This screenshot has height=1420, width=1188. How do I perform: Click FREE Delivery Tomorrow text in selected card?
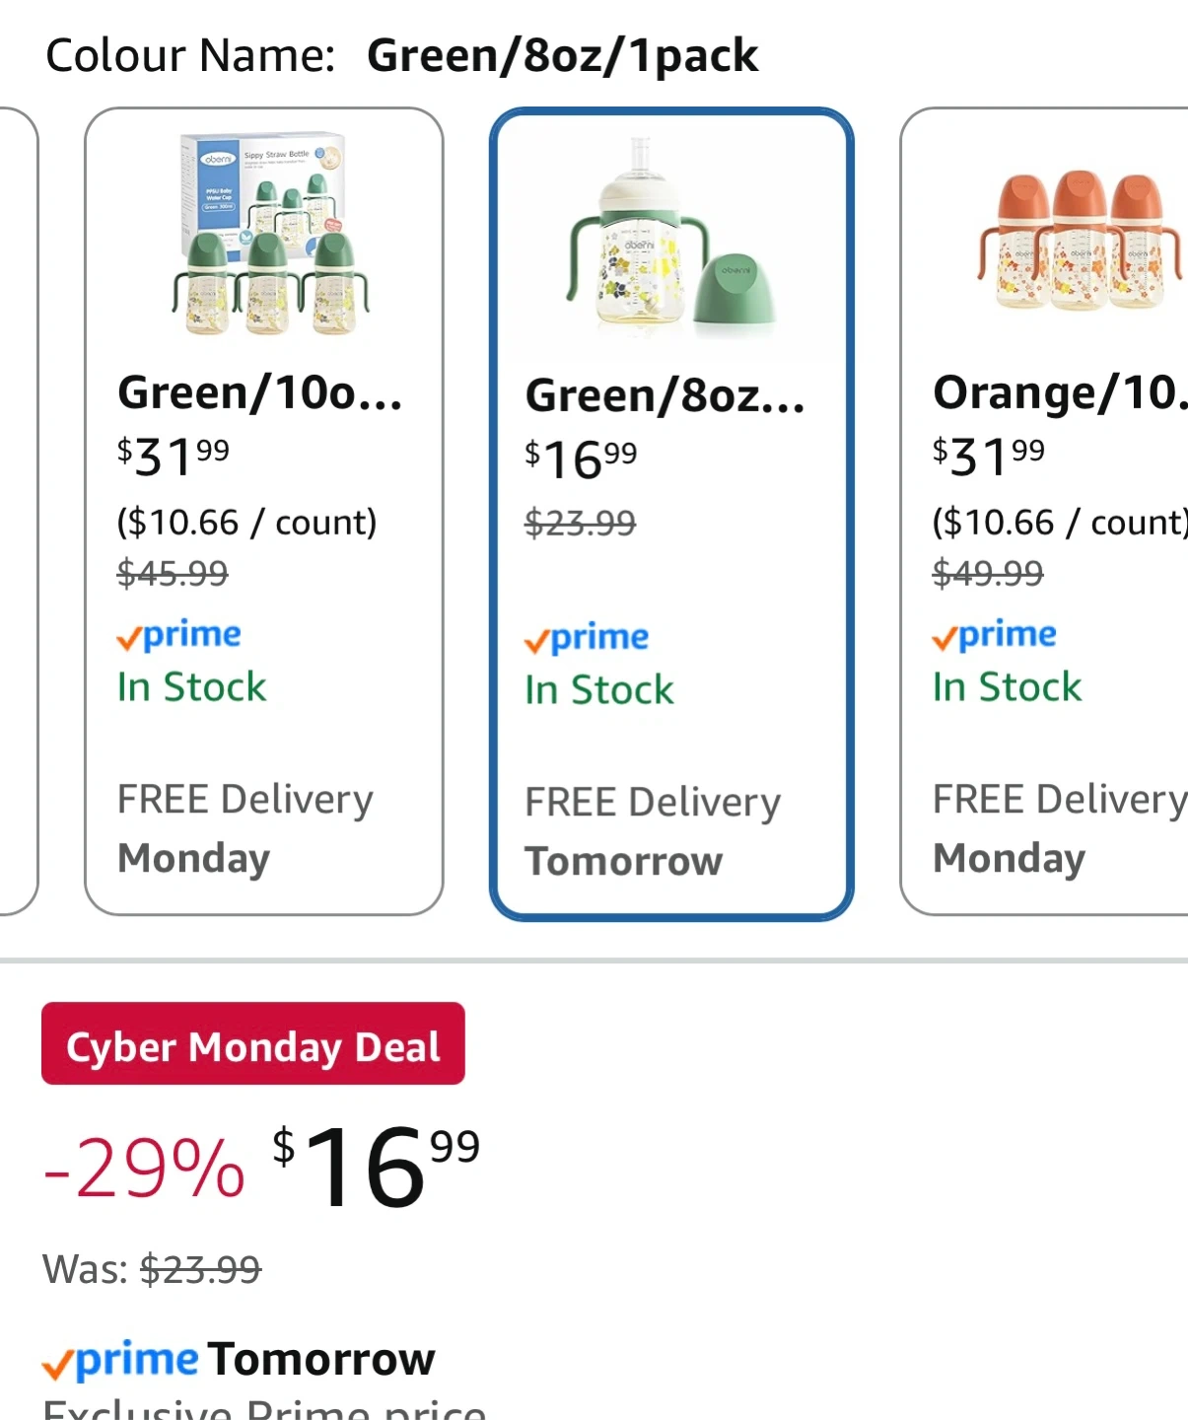[x=651, y=830]
